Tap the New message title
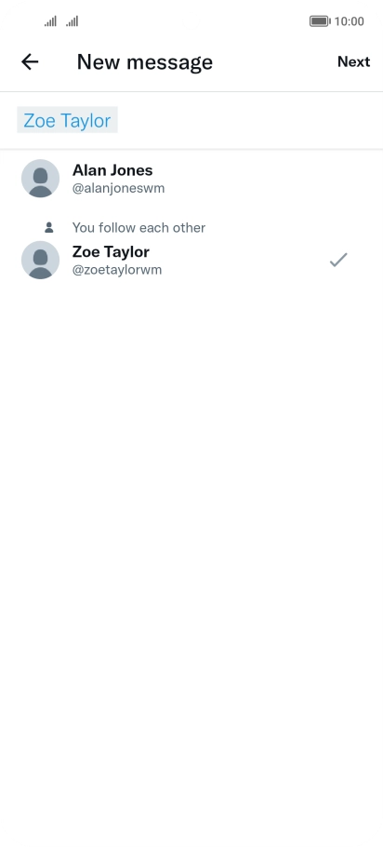Viewport: 383px width, 847px height. (145, 62)
